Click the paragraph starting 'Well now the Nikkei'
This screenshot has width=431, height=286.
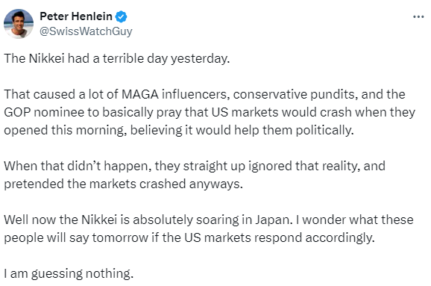coord(209,229)
